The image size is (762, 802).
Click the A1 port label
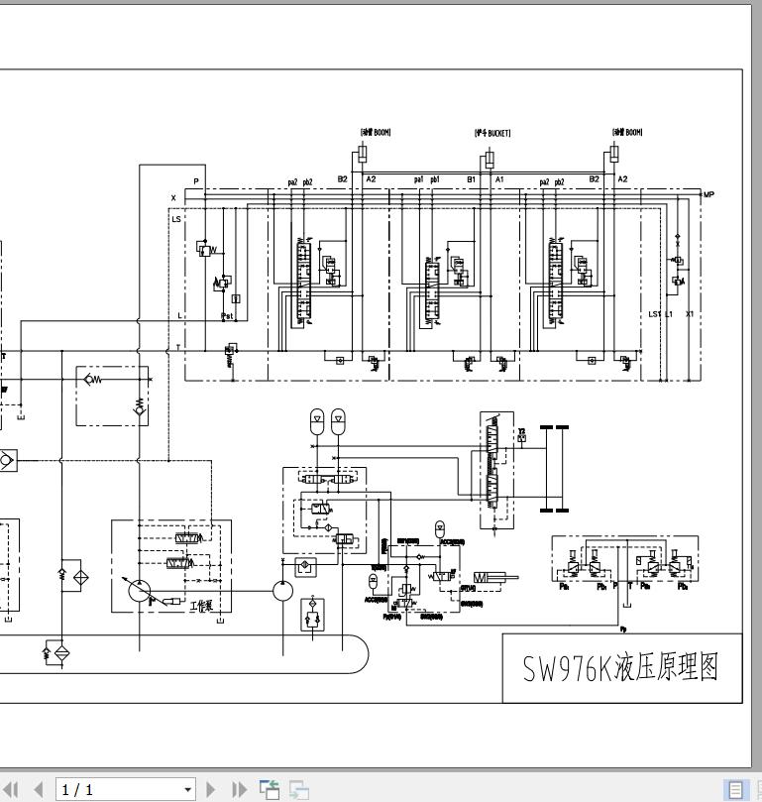pyautogui.click(x=499, y=179)
